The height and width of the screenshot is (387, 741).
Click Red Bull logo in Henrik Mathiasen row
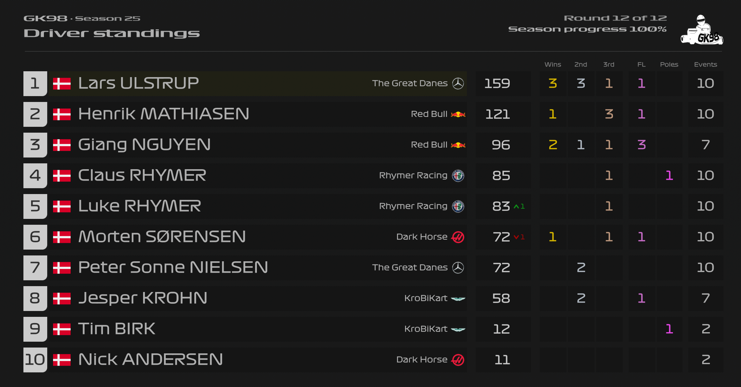(458, 114)
